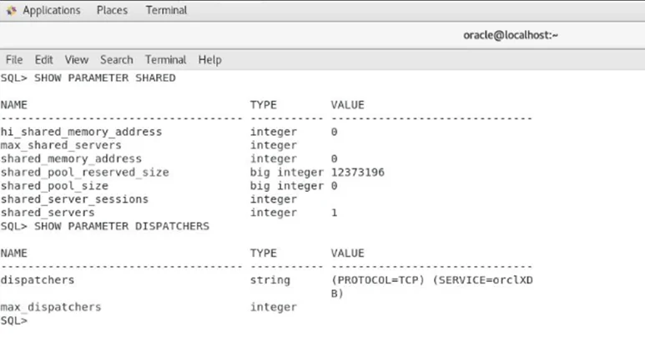Click the oracle@localhost window title

click(511, 35)
